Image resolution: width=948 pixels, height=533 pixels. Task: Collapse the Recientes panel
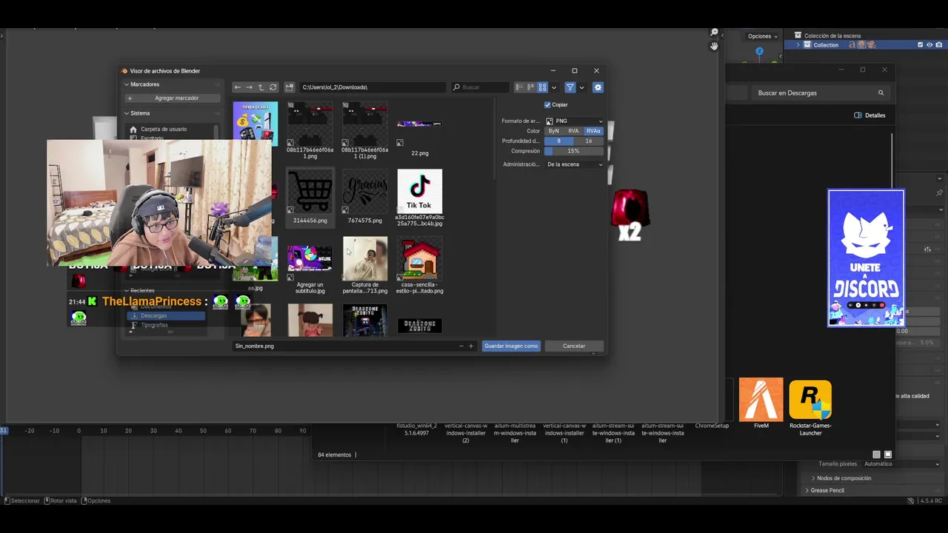(x=127, y=291)
